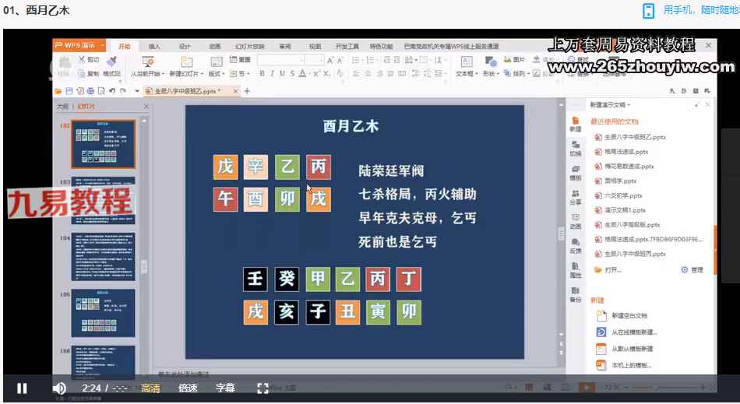Image resolution: width=740 pixels, height=404 pixels.
Task: Click the 管理 gear button
Action: 692,270
